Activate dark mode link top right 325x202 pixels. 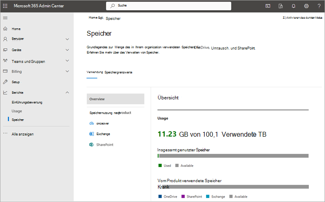click(x=302, y=17)
